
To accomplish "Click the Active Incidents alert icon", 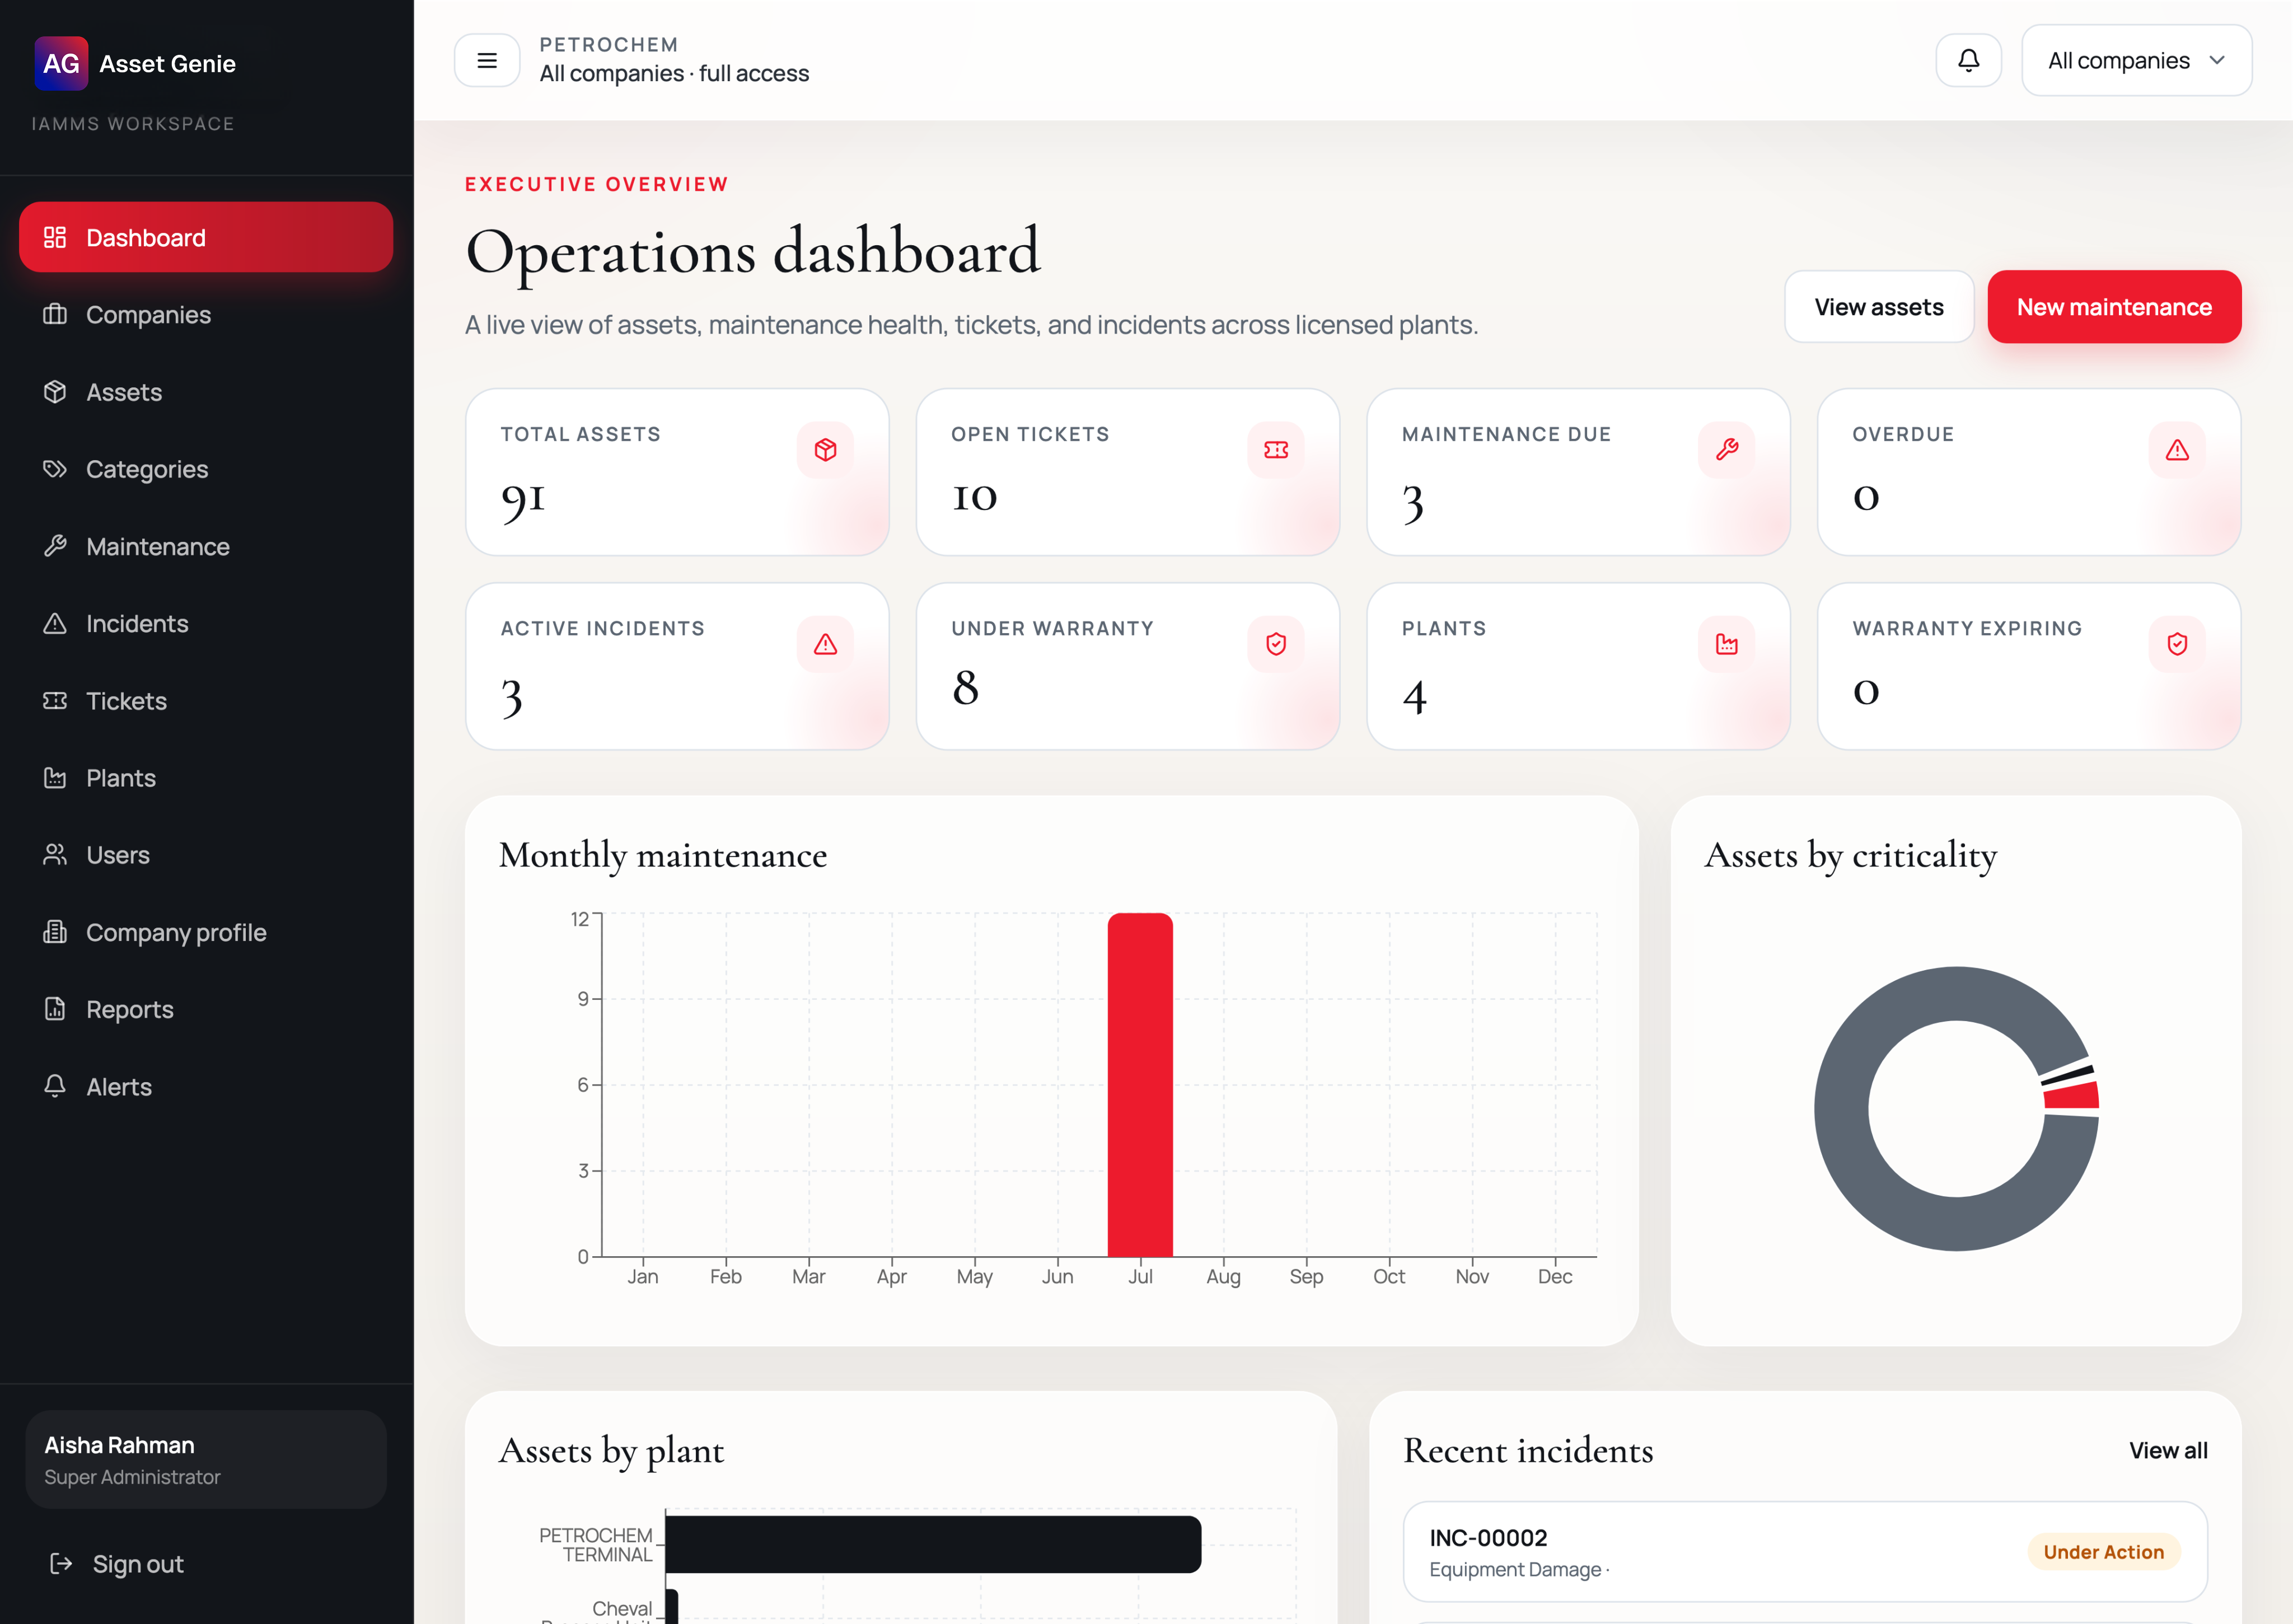I will 825,644.
